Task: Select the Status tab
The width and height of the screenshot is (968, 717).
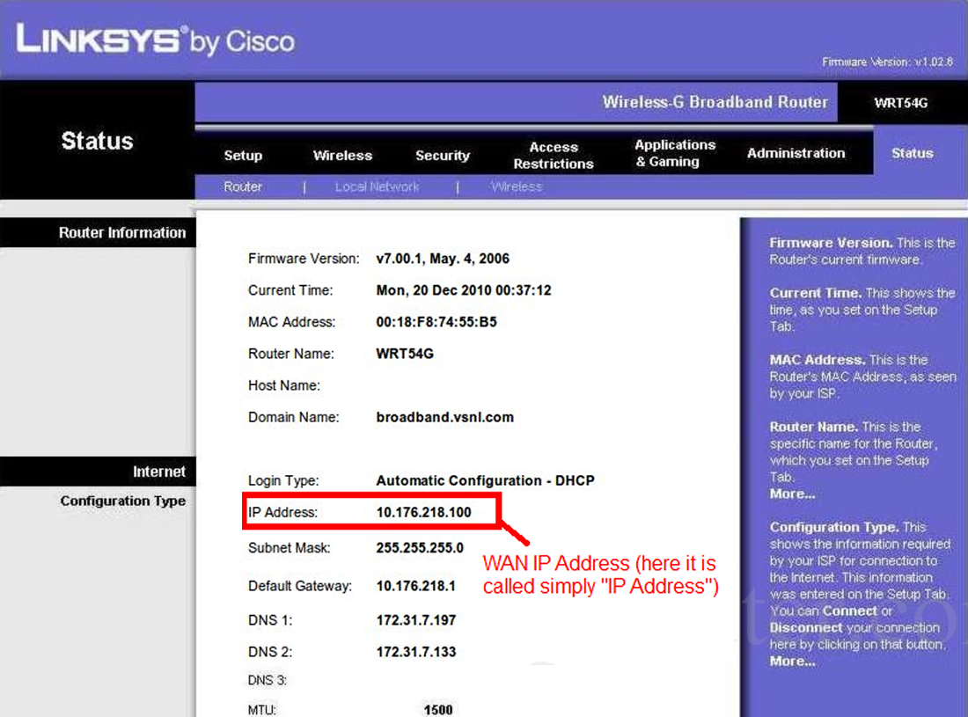Action: coord(912,153)
